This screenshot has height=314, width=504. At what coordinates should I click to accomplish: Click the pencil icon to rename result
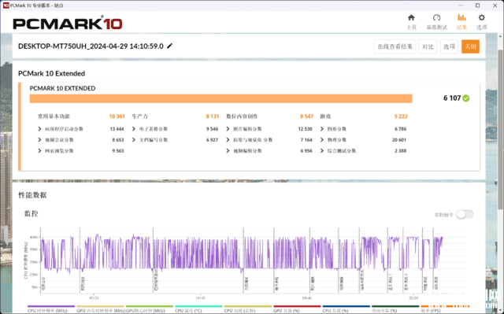coord(170,46)
